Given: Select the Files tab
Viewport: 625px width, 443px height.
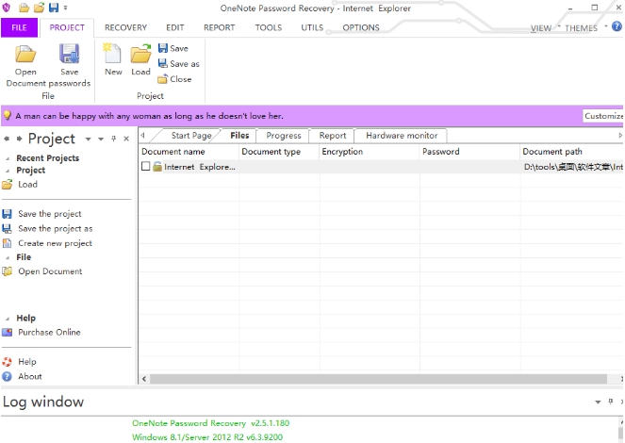Looking at the screenshot, I should click(239, 136).
